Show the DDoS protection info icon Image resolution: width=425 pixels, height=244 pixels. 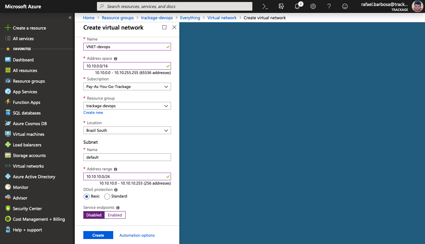click(x=116, y=190)
